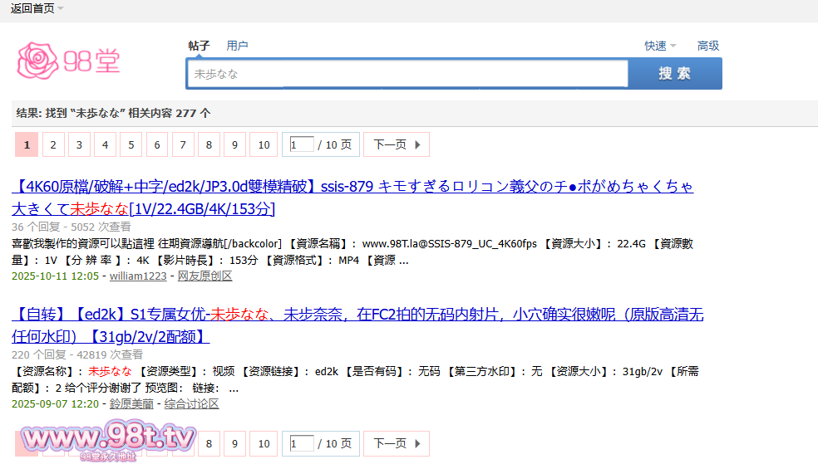The image size is (818, 469).
Task: Select page 10 in top pagination
Action: pyautogui.click(x=264, y=144)
